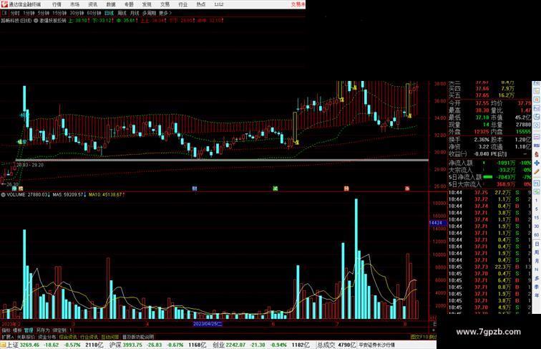Screen dimensions: 541x349
Task: Click the round indicator icon before 激爆妖股反转
Action: [x=36, y=21]
